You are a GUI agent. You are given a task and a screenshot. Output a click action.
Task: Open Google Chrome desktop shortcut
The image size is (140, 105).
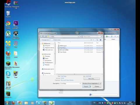(8, 25)
